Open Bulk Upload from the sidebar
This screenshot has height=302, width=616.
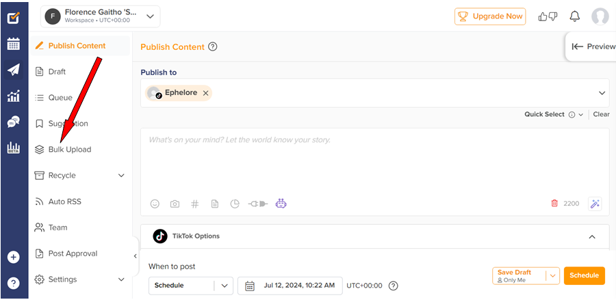point(69,150)
